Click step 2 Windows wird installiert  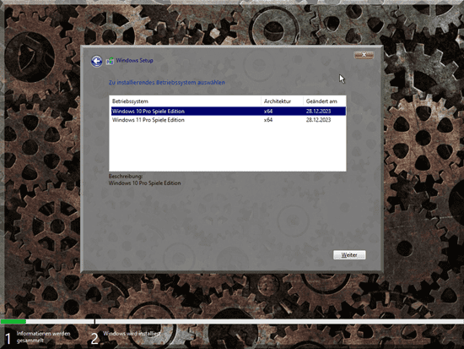coord(126,337)
